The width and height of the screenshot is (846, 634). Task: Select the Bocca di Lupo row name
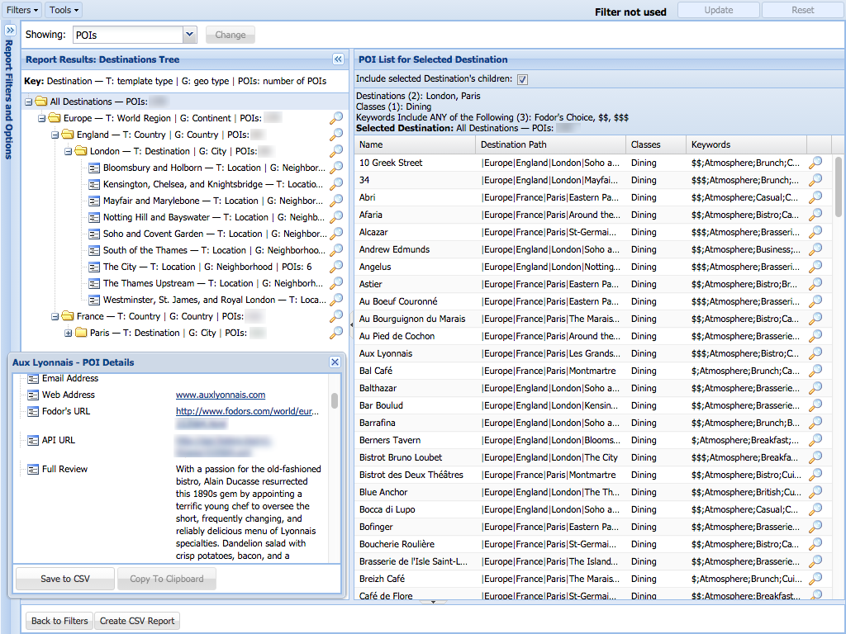pos(387,509)
